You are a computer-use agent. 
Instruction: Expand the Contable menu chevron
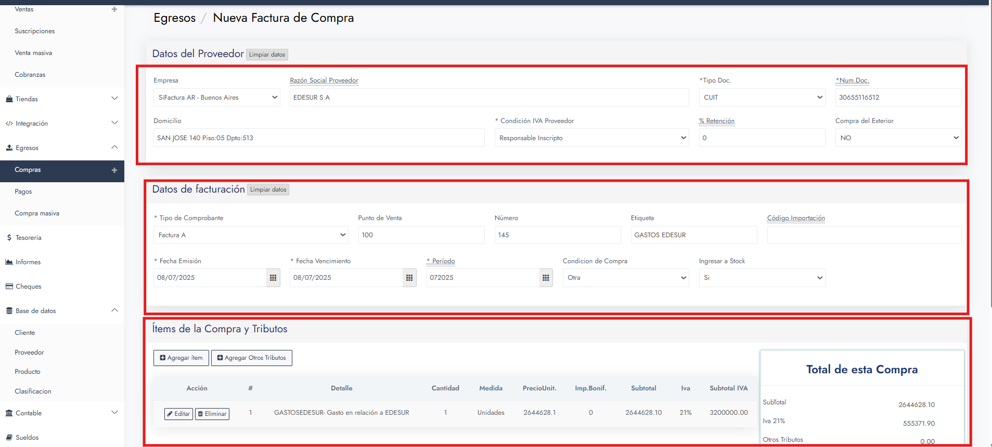click(114, 413)
